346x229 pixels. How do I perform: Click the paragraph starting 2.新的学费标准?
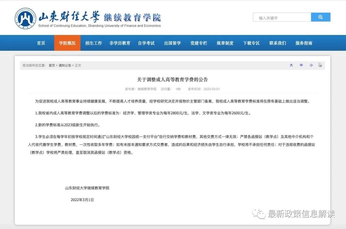(68, 125)
